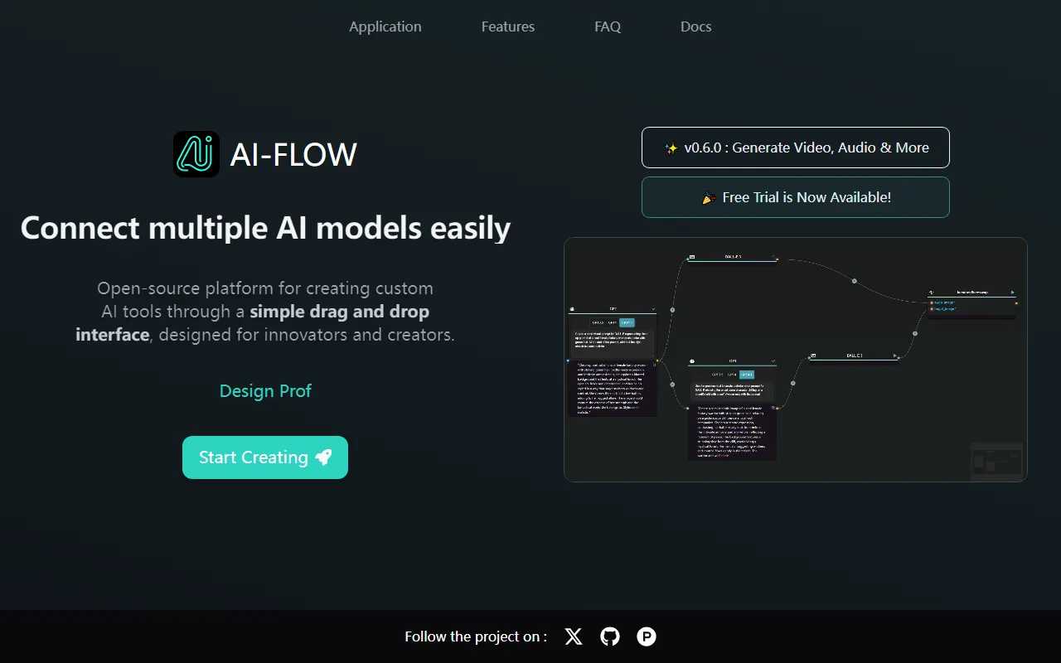Click the AI-FLOW logo icon
The image size is (1061, 663).
(x=196, y=154)
